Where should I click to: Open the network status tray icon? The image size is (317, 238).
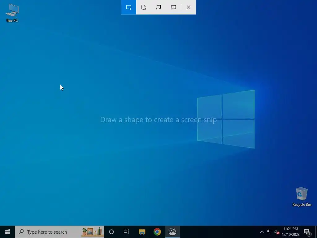pos(270,232)
